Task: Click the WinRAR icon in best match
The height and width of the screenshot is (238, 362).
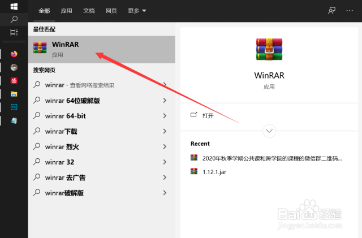Action: click(40, 48)
